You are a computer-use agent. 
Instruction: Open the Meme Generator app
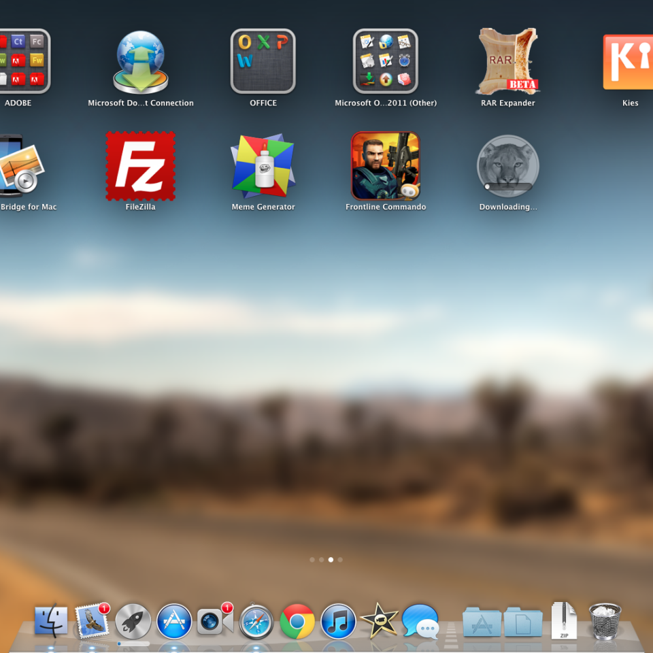(263, 167)
